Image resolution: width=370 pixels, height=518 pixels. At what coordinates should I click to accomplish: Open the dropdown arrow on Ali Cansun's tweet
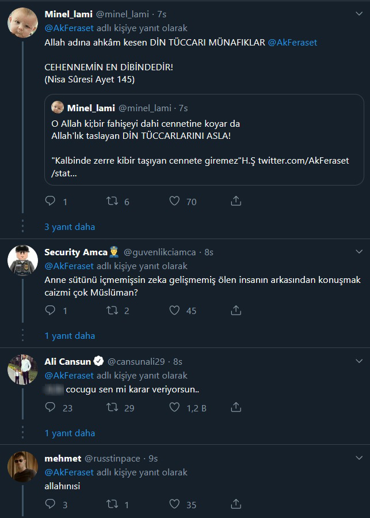(x=359, y=361)
